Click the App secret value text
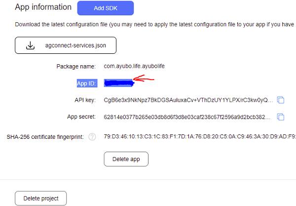296x206 pixels. [188, 117]
